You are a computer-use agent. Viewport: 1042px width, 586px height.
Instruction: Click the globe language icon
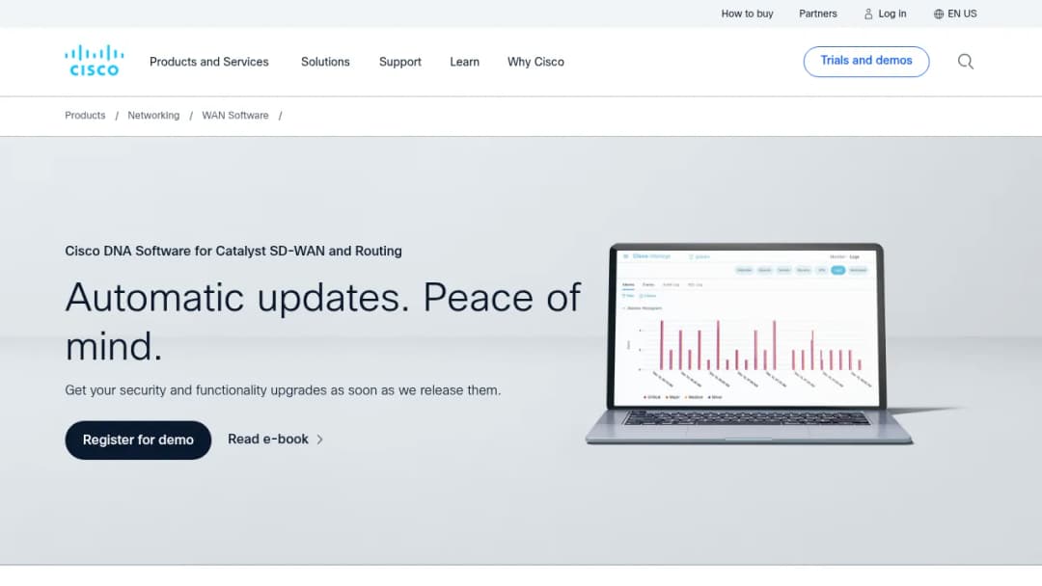(x=939, y=13)
